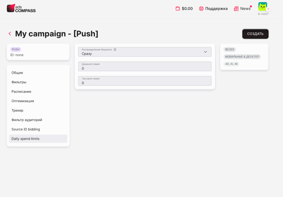The height and width of the screenshot is (197, 283).
Task: Focus the Часовой лимит input field
Action: point(145,81)
